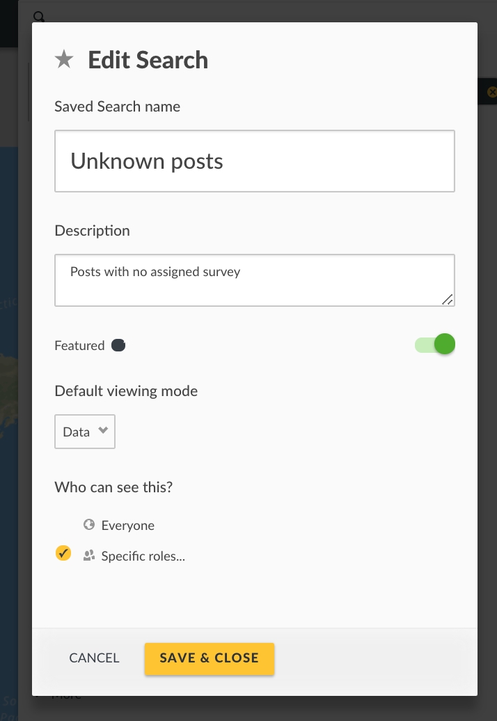Click the Featured label text
497x721 pixels.
[x=79, y=346]
